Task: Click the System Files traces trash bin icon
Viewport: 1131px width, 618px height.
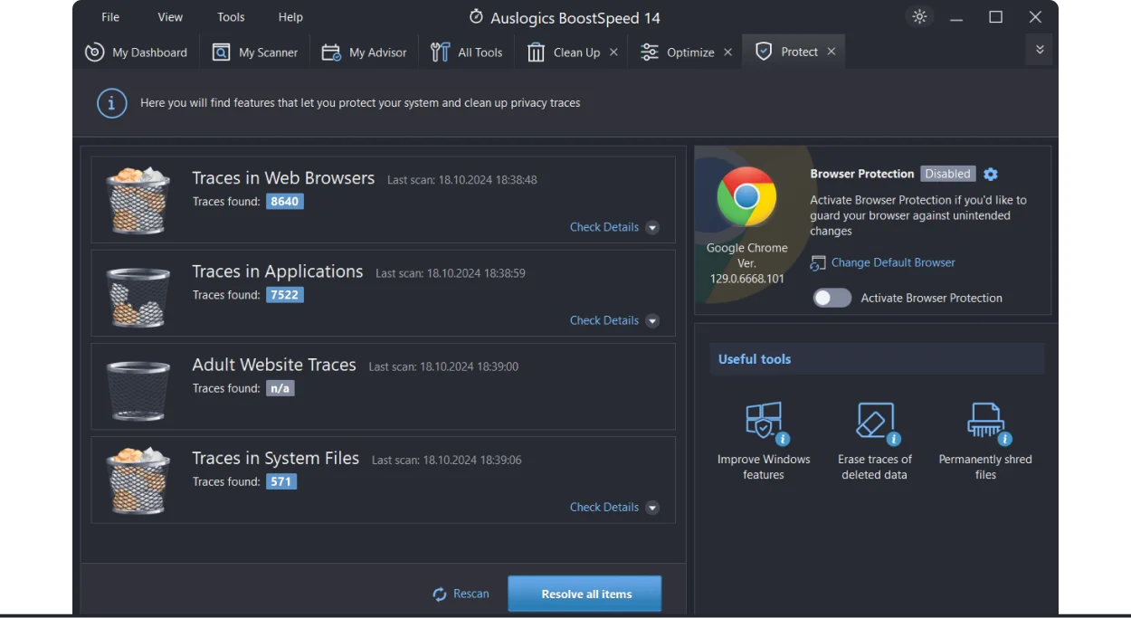Action: click(x=138, y=481)
